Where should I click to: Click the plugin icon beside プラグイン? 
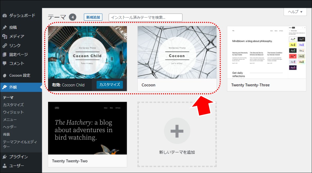pyautogui.click(x=5, y=157)
